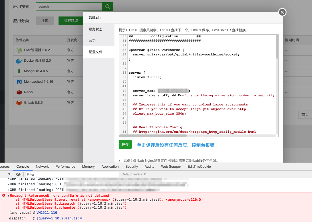Click the 开发商 column header
Viewport: 312px width, 222px height.
[72, 40]
